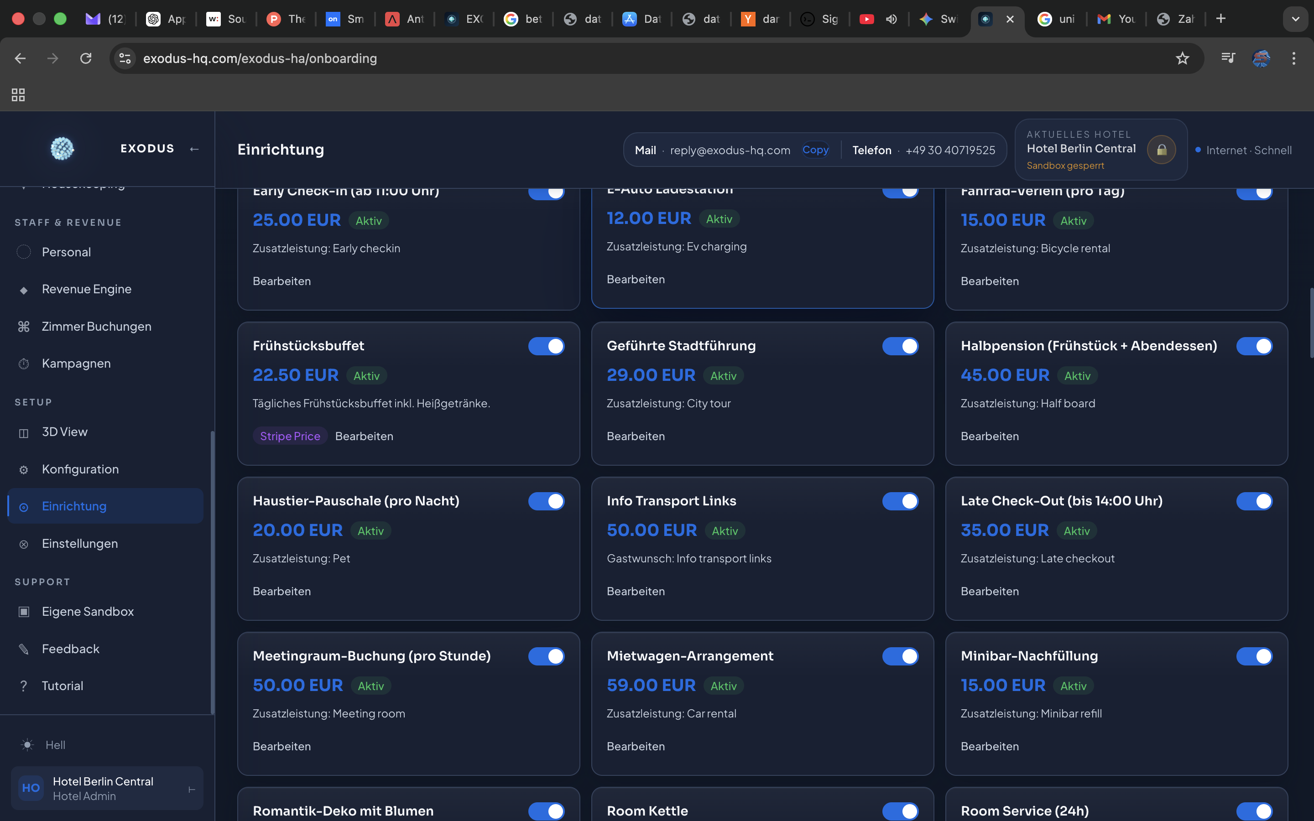Toggle Frühstücksbuffet off
This screenshot has width=1314, height=821.
[546, 346]
